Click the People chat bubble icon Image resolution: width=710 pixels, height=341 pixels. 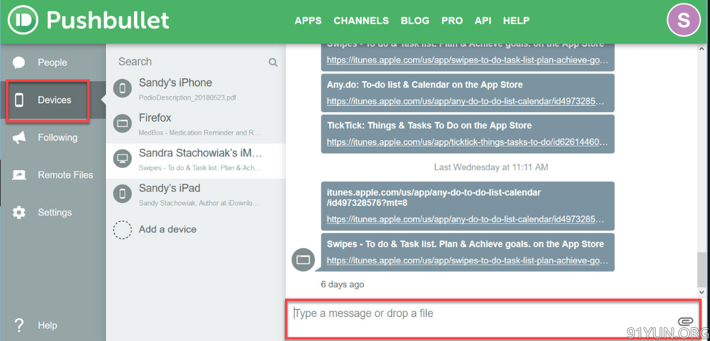[x=19, y=62]
